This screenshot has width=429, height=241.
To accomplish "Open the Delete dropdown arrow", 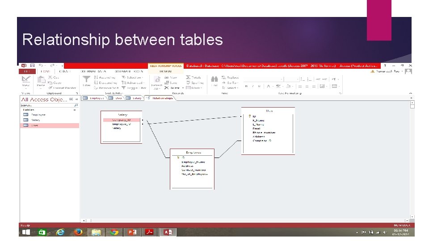I will tap(183, 88).
